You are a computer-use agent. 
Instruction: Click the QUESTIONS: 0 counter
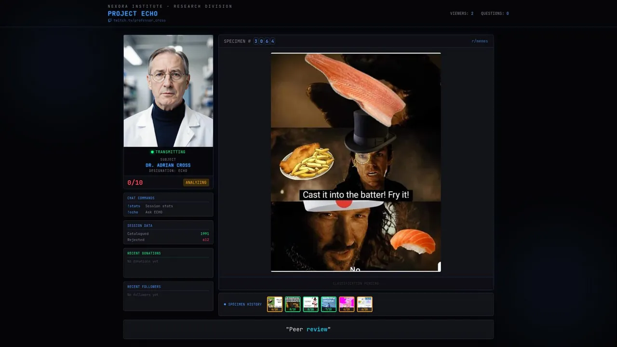495,13
